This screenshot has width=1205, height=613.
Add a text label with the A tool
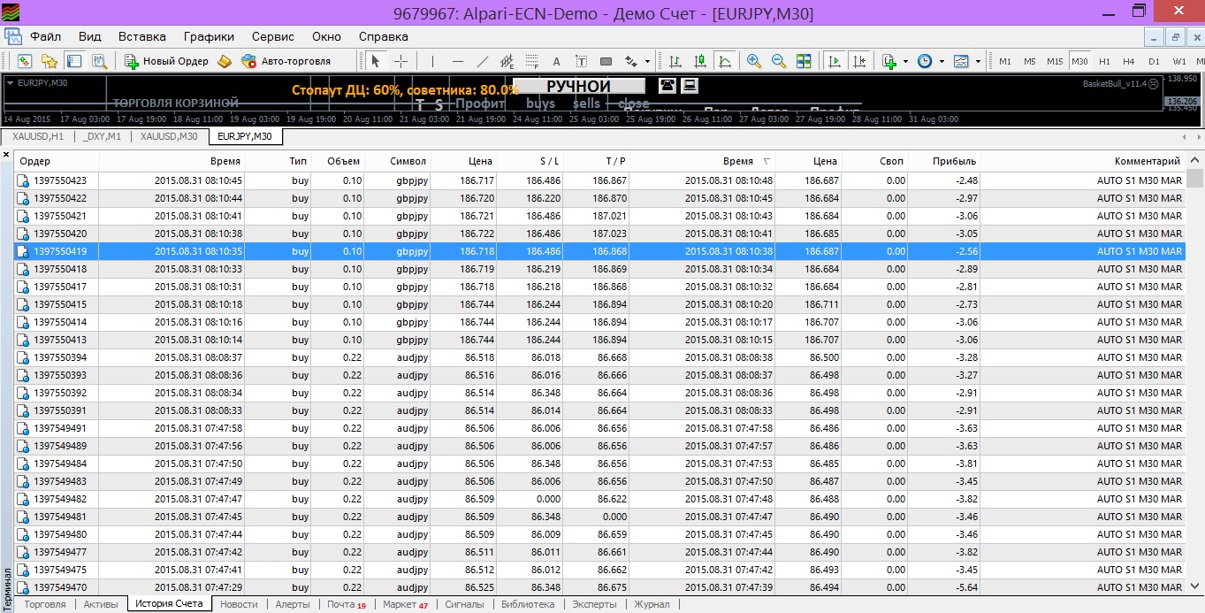pyautogui.click(x=556, y=61)
